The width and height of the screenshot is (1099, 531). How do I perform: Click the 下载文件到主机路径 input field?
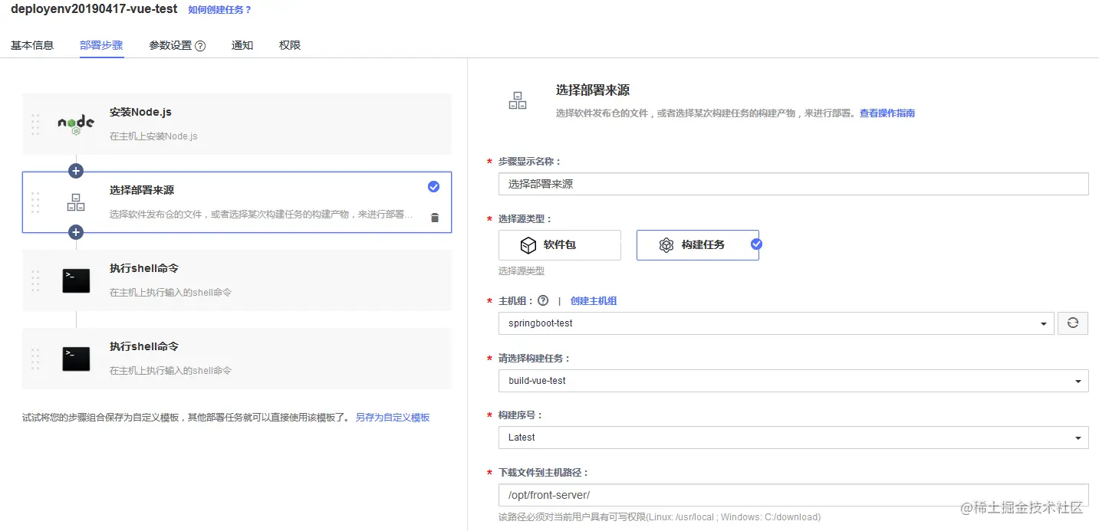coord(790,494)
